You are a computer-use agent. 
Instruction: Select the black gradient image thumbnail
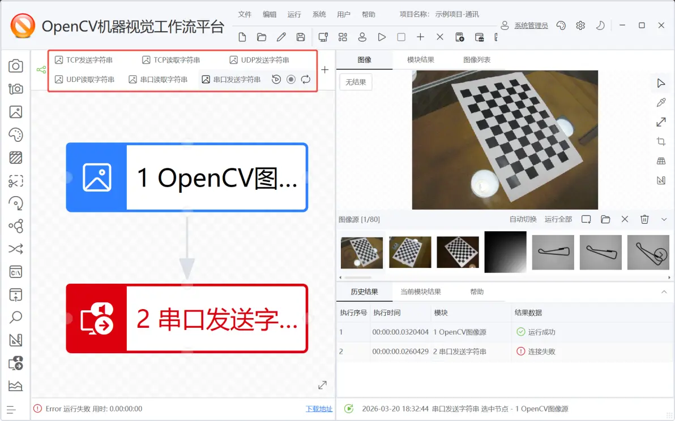coord(505,252)
